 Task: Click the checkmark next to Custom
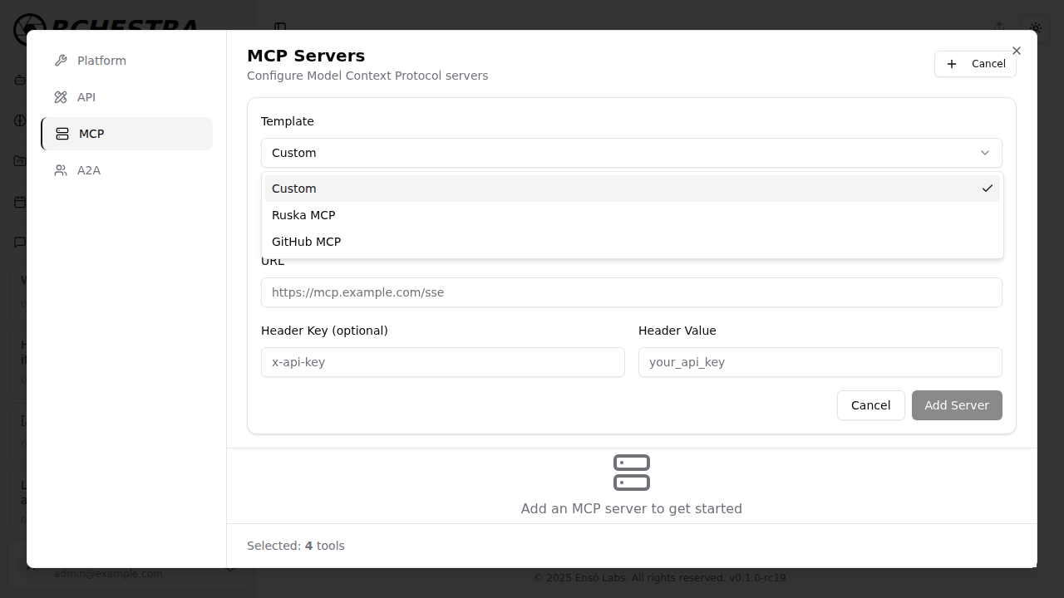(x=988, y=189)
